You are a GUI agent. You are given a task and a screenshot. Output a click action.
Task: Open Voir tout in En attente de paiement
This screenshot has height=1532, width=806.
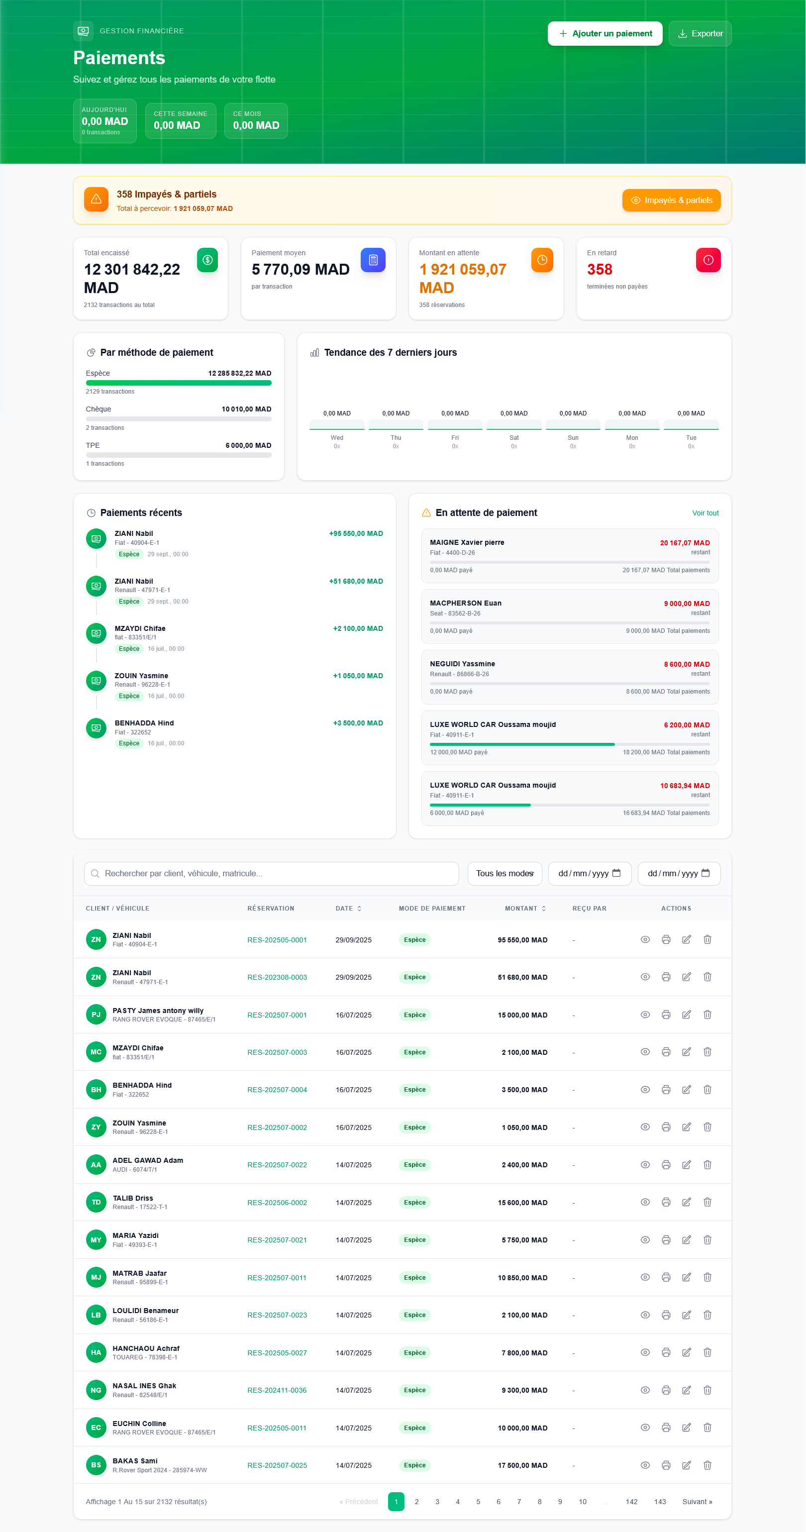click(705, 512)
